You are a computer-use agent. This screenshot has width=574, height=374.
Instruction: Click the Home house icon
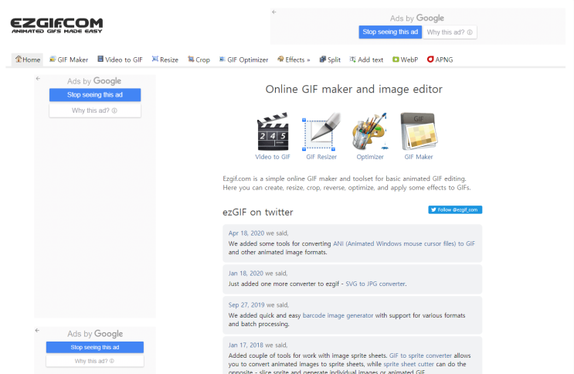[19, 59]
